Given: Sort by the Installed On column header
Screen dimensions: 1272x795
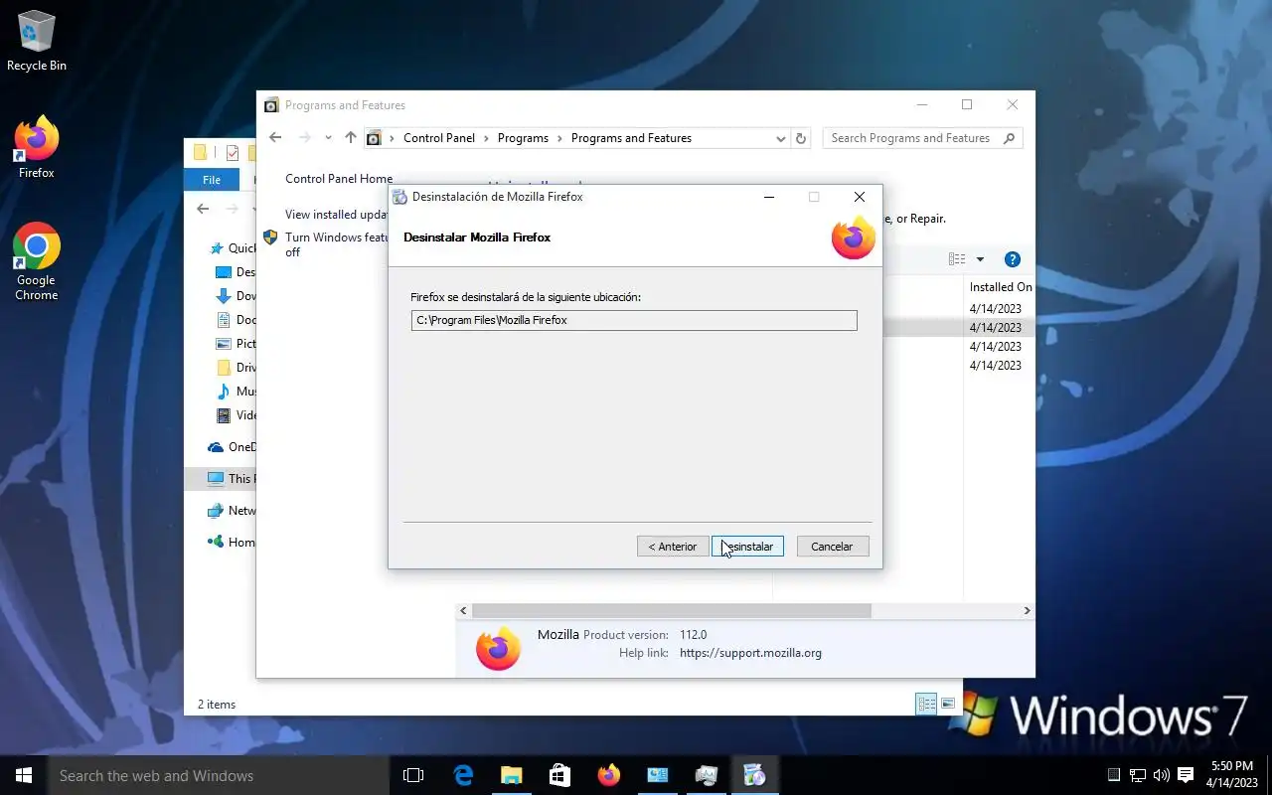Looking at the screenshot, I should 999,287.
